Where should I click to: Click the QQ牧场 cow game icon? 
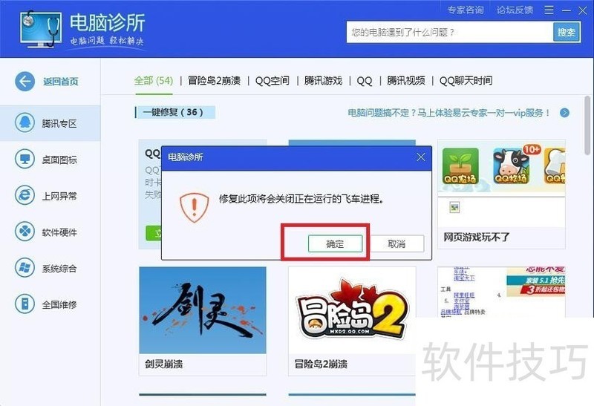pos(511,166)
